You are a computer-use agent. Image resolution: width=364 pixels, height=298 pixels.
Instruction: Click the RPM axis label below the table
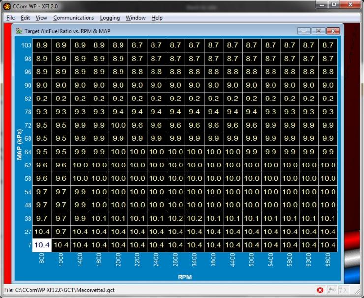(x=185, y=277)
